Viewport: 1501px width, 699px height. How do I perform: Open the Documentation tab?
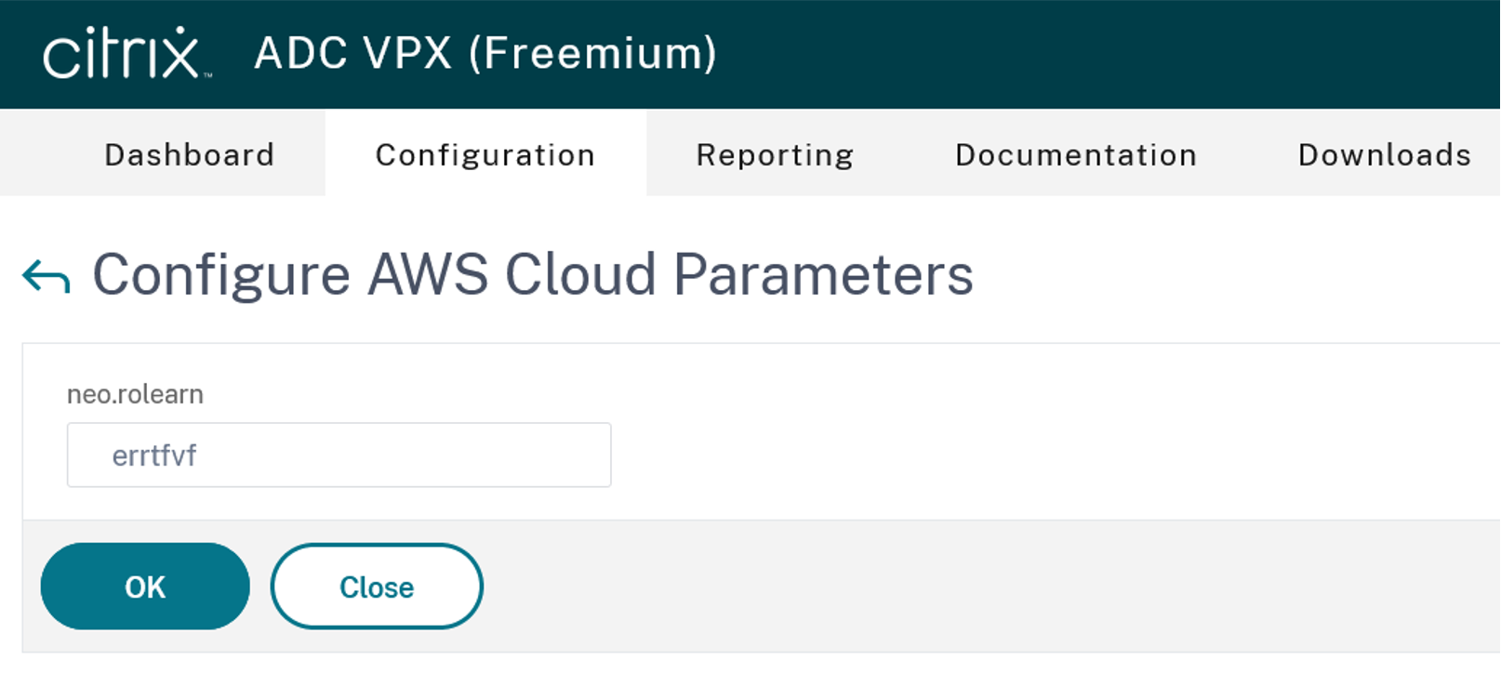click(1076, 154)
